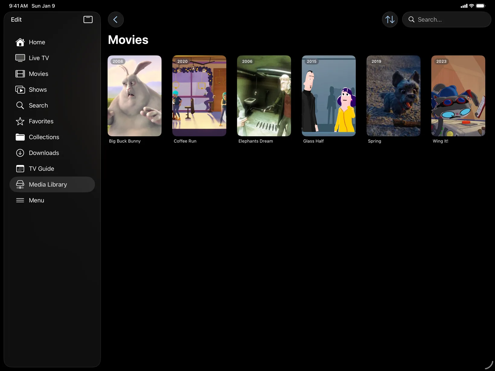Click the Wing It! title text

coord(440,141)
